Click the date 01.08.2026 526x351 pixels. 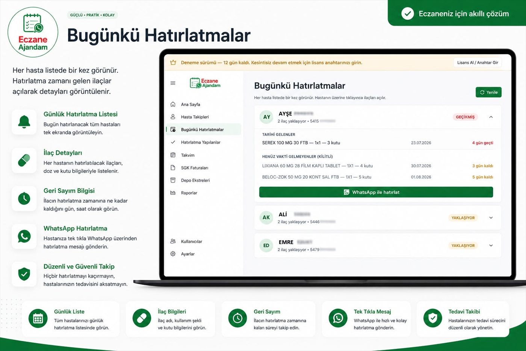coord(421,177)
